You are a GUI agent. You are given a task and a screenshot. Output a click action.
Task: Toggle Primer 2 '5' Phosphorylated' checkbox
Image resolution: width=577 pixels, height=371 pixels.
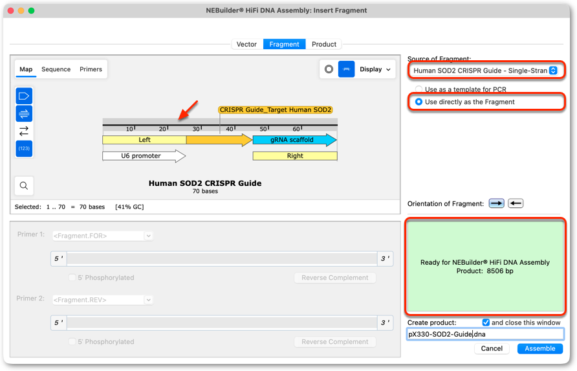point(72,341)
